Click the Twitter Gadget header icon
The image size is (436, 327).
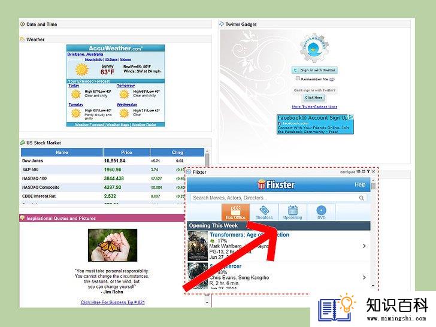pyautogui.click(x=222, y=24)
